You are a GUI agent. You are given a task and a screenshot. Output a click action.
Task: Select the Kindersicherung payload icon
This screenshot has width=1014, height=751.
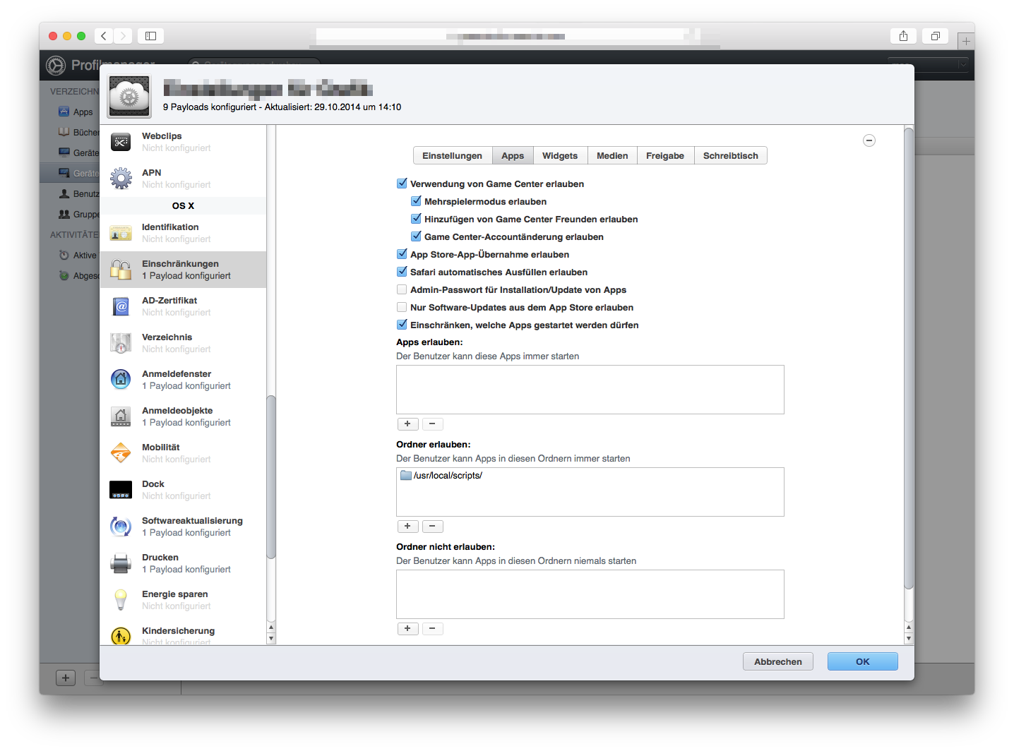tap(121, 635)
